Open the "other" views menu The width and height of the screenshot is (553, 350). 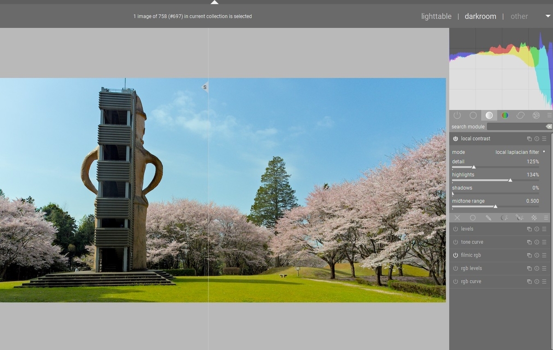point(519,16)
